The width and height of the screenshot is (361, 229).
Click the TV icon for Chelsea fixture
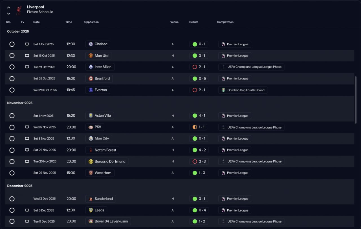[27, 44]
